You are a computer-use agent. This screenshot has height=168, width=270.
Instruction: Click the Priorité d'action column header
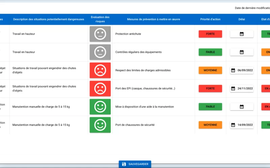210,19
